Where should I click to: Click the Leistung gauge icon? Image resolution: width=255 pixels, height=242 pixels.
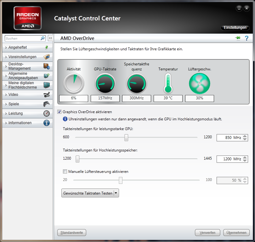[x=47, y=113]
